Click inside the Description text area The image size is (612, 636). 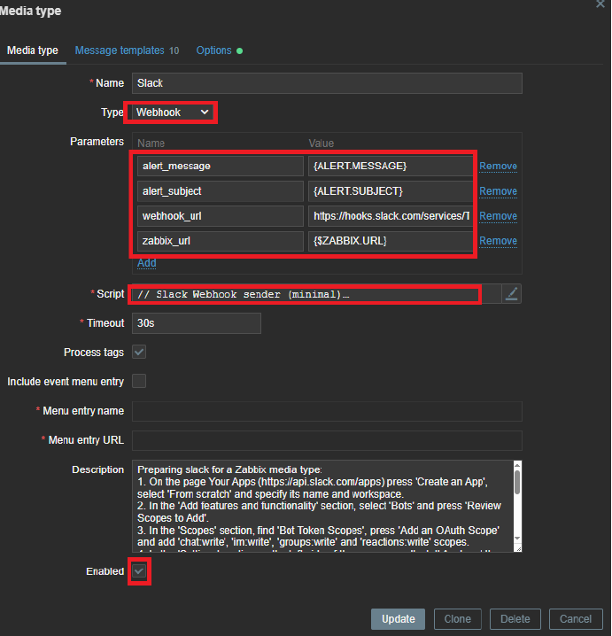[x=322, y=506]
